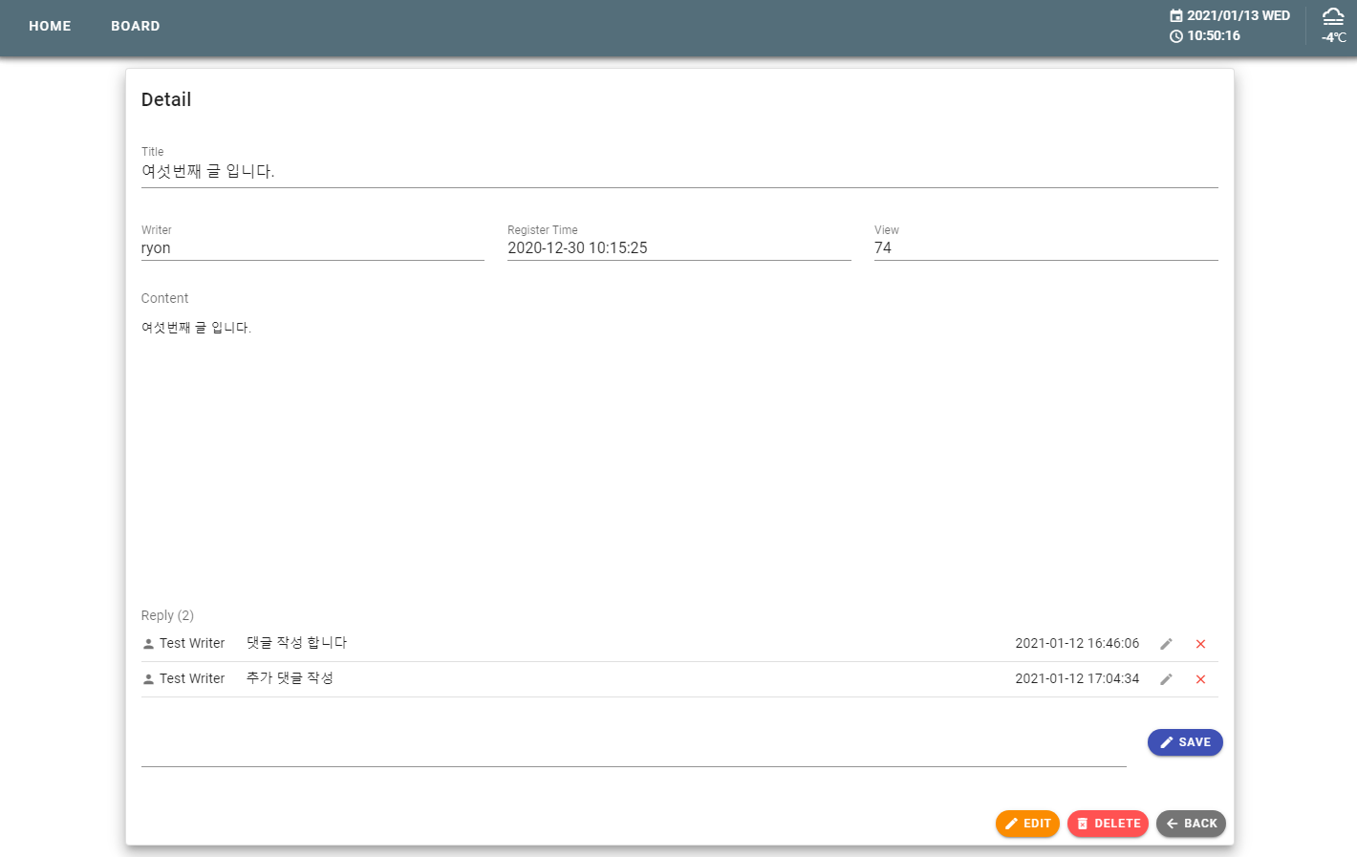This screenshot has width=1357, height=857.
Task: Click the Content label
Action: [164, 298]
